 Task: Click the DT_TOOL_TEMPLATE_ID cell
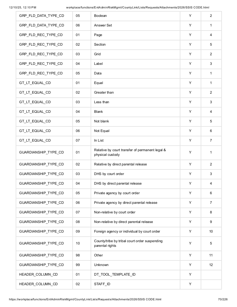click(x=135, y=274)
